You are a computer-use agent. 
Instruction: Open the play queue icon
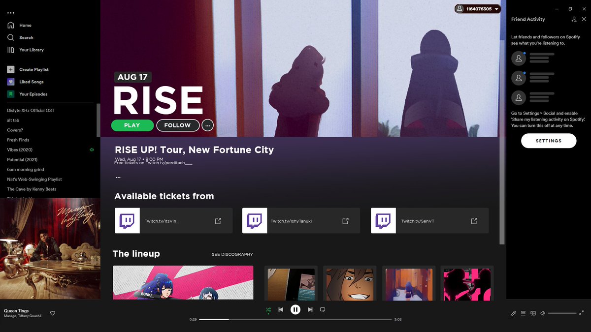(x=524, y=313)
